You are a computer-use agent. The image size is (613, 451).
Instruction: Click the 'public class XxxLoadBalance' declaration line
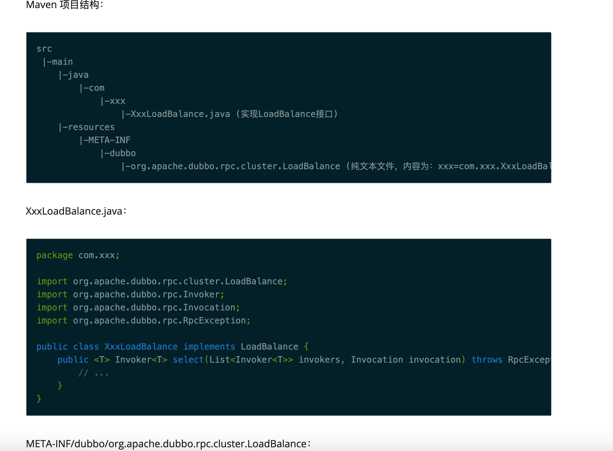pos(173,347)
